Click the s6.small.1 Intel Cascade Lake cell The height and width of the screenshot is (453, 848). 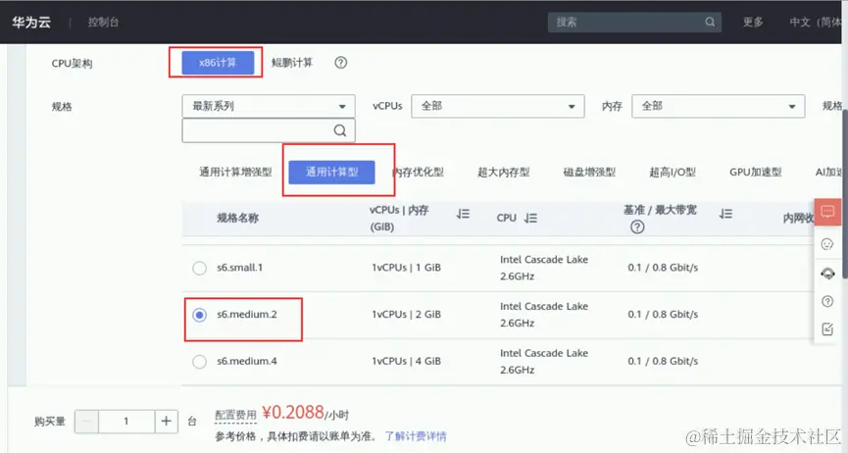point(544,268)
